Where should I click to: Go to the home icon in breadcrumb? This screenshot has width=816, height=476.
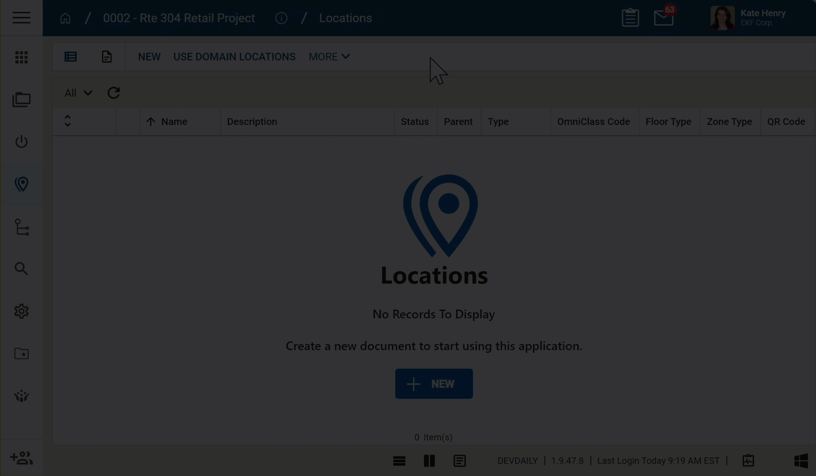click(65, 19)
